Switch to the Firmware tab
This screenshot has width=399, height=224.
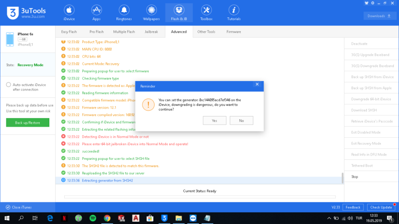point(233,32)
